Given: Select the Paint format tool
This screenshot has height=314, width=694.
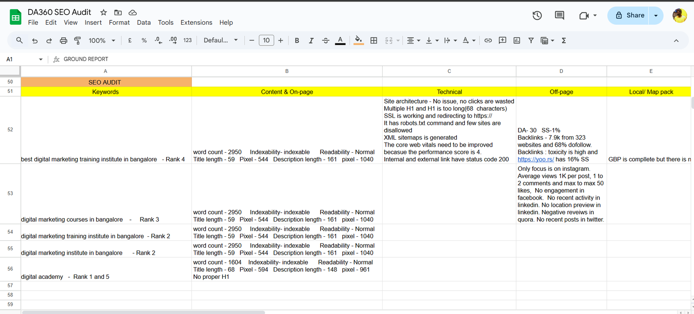Looking at the screenshot, I should (78, 40).
